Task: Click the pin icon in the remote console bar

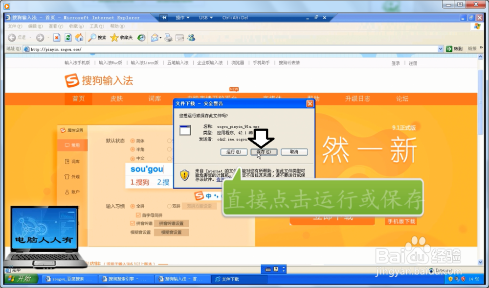Action: (x=164, y=18)
